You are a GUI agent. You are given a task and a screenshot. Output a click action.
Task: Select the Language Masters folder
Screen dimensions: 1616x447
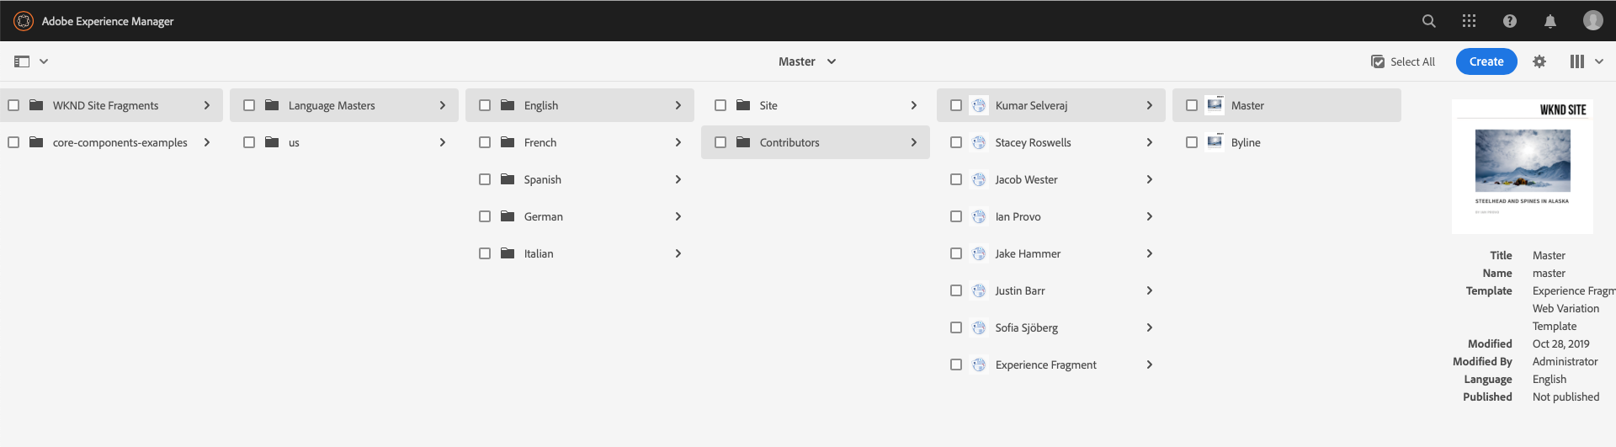[332, 105]
